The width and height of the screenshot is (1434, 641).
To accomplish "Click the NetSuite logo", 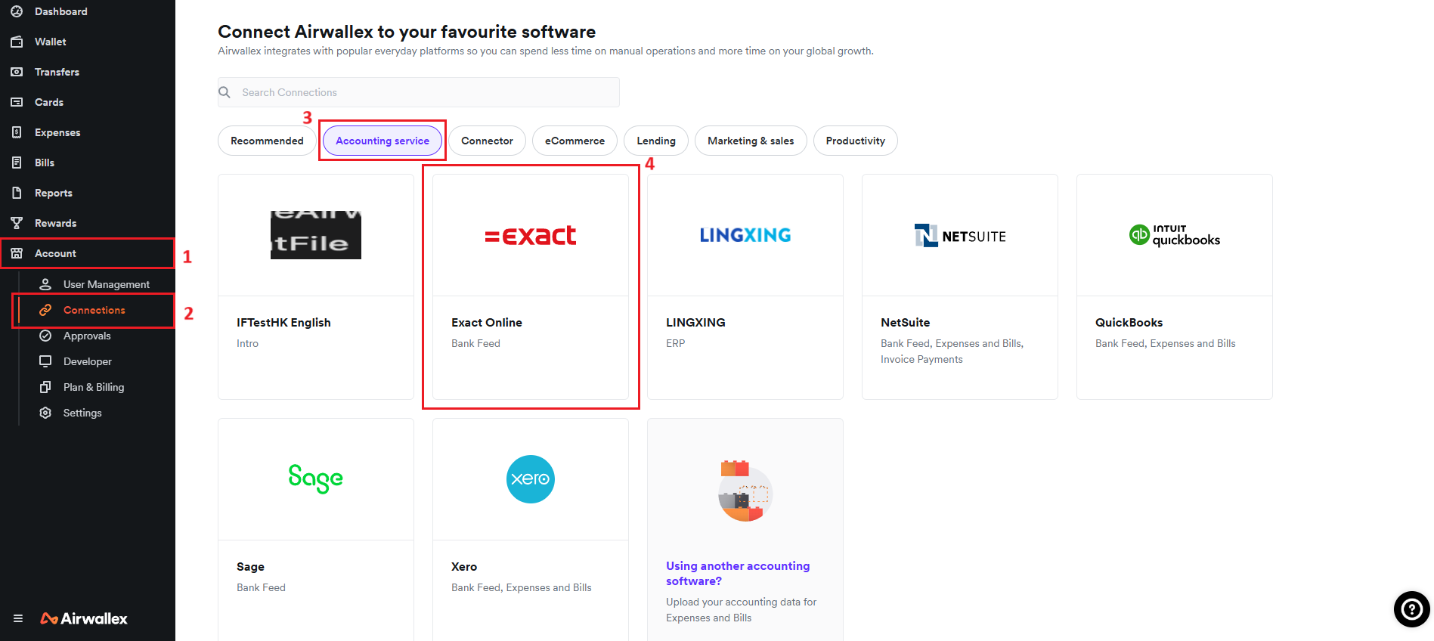I will pyautogui.click(x=960, y=236).
